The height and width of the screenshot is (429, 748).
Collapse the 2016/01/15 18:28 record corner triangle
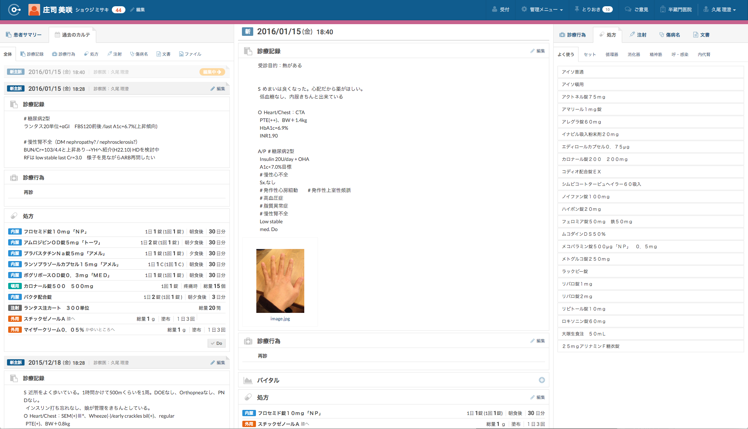(x=228, y=84)
